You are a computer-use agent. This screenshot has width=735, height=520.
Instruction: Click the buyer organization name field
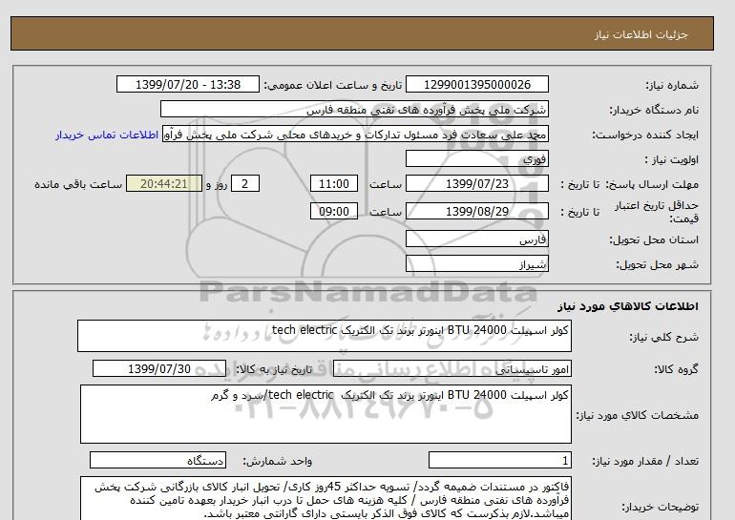click(x=354, y=109)
